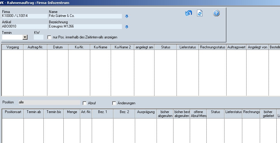Sort by Lieferstatus in the upper table
The width and height of the screenshot is (280, 143).
coord(188,47)
